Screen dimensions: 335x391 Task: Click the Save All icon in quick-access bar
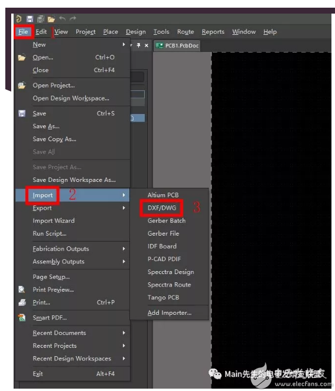[40, 19]
